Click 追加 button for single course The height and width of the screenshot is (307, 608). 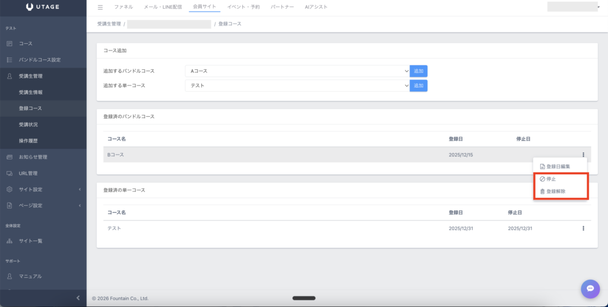click(419, 85)
